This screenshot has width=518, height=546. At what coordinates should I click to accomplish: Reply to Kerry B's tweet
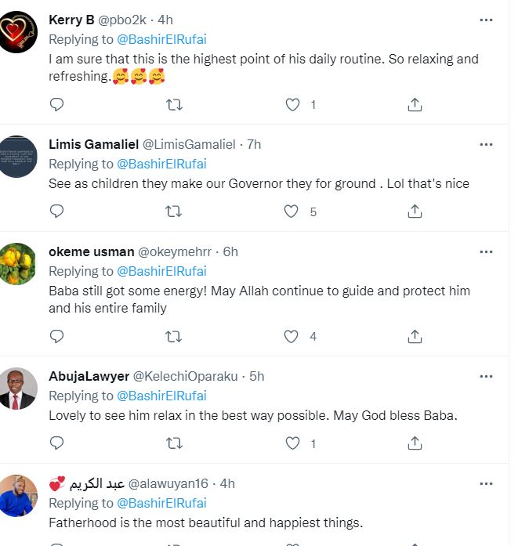56,104
